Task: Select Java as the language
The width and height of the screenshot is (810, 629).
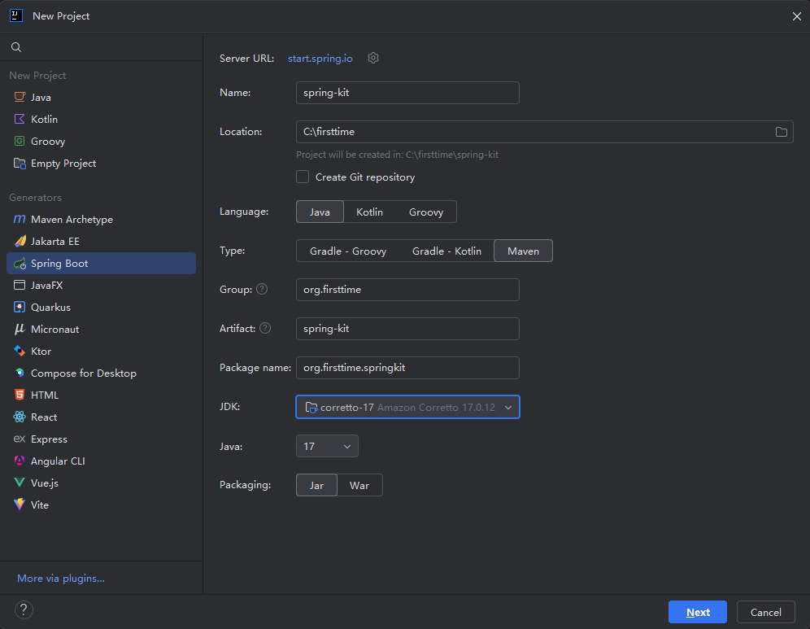Action: pyautogui.click(x=320, y=212)
